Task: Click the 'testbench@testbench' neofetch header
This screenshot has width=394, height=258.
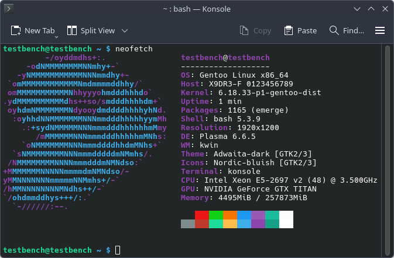Action: tap(225, 58)
